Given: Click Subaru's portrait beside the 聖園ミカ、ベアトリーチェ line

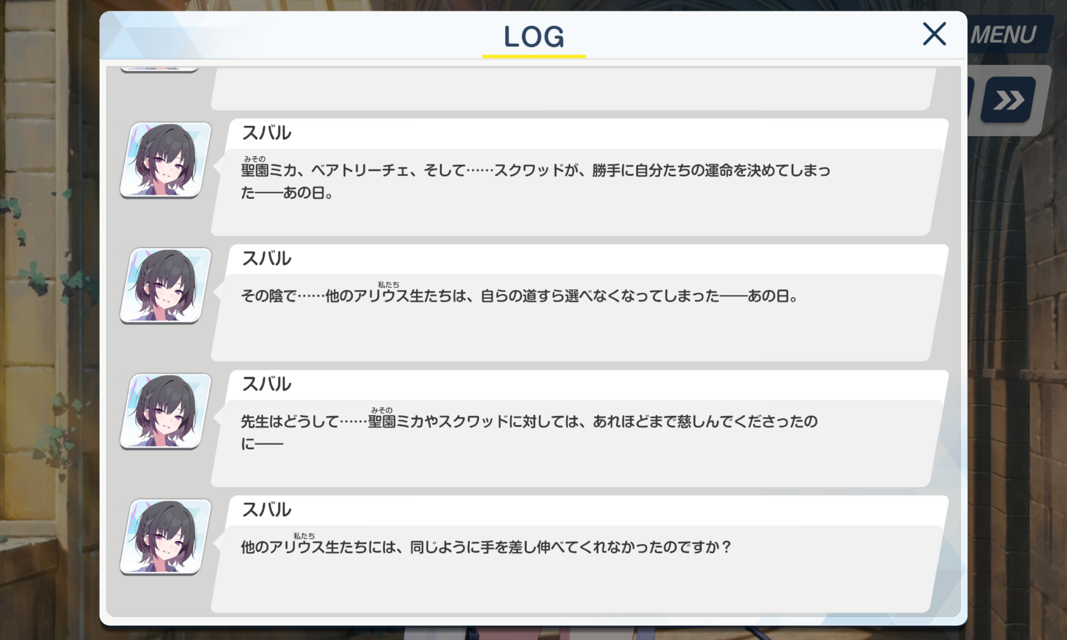Looking at the screenshot, I should click(x=166, y=160).
